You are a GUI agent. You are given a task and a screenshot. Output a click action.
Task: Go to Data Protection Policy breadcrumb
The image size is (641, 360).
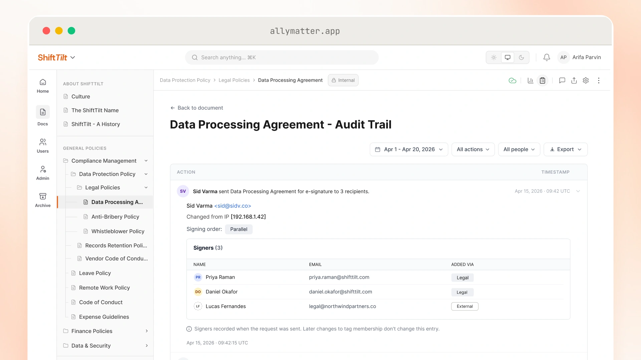point(185,80)
